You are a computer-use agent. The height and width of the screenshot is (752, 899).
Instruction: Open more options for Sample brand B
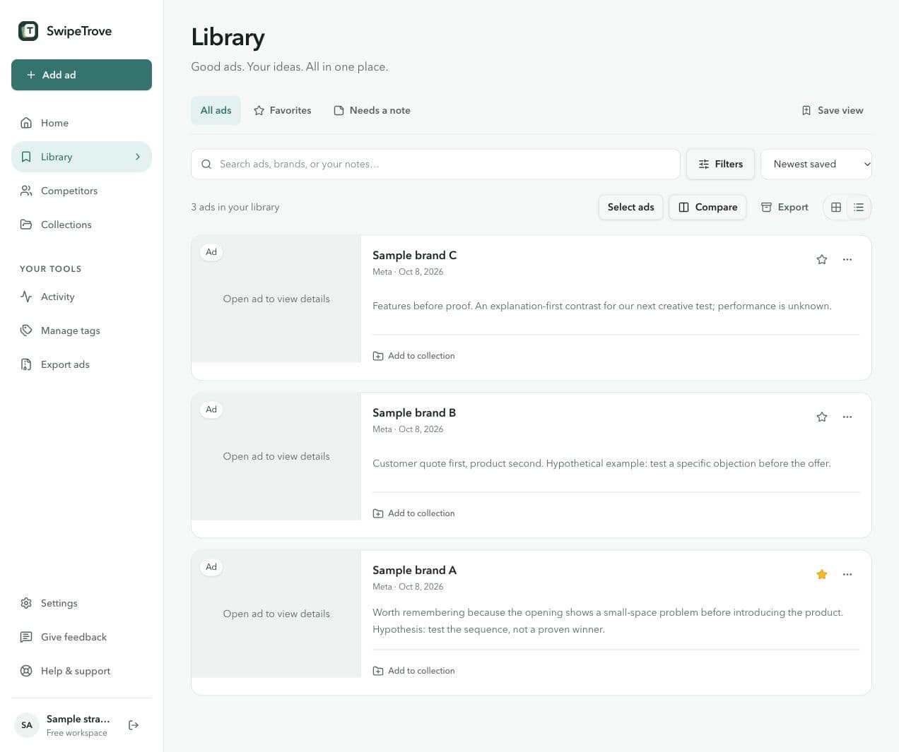(847, 417)
